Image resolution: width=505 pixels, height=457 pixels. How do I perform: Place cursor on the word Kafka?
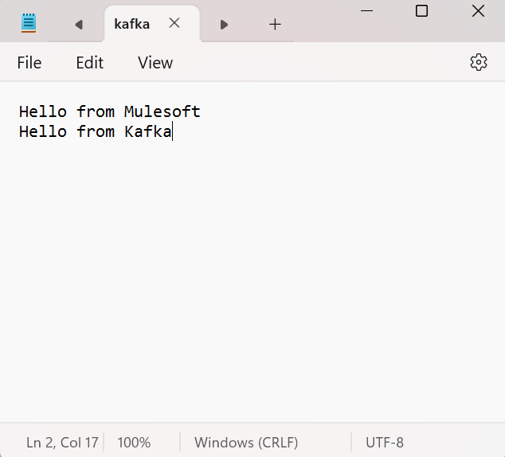click(147, 131)
